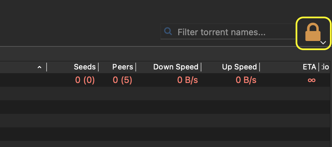Sort by Down Speed column header

(176, 67)
